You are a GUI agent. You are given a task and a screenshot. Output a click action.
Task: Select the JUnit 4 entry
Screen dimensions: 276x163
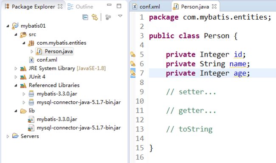click(37, 77)
